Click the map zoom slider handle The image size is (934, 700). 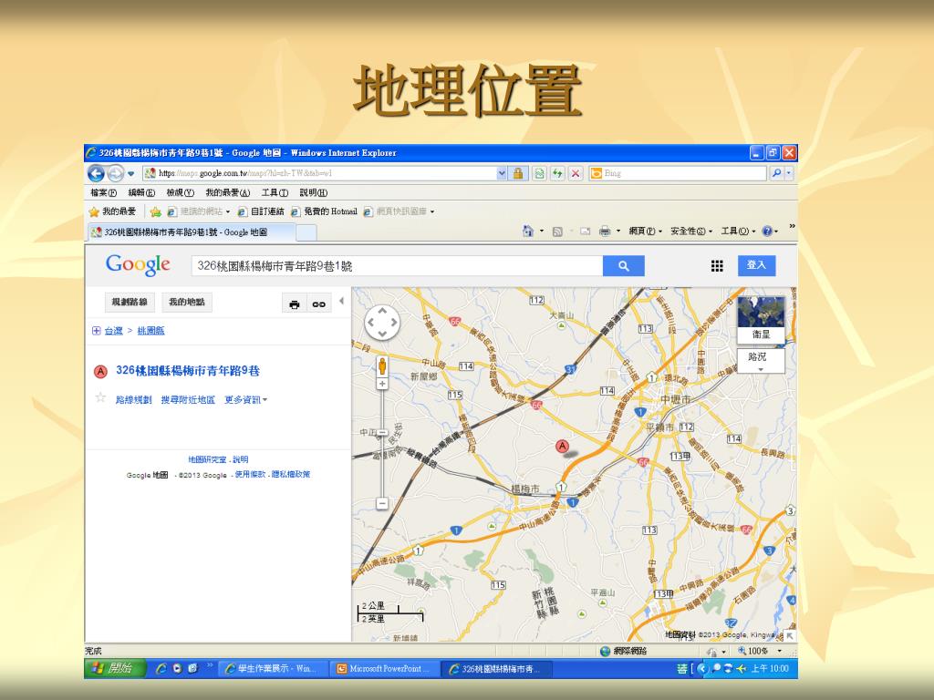click(x=382, y=433)
